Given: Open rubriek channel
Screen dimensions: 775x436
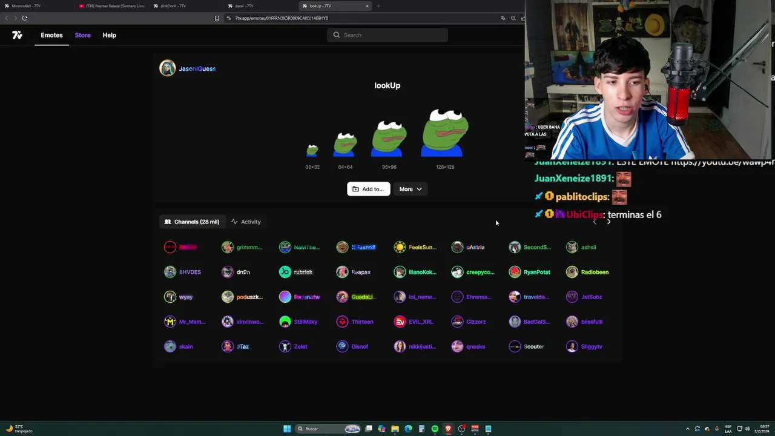Looking at the screenshot, I should pyautogui.click(x=297, y=272).
